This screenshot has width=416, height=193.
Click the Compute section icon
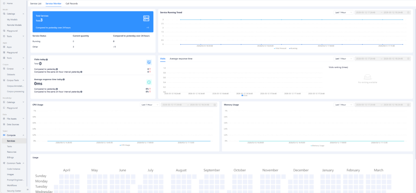(4, 135)
